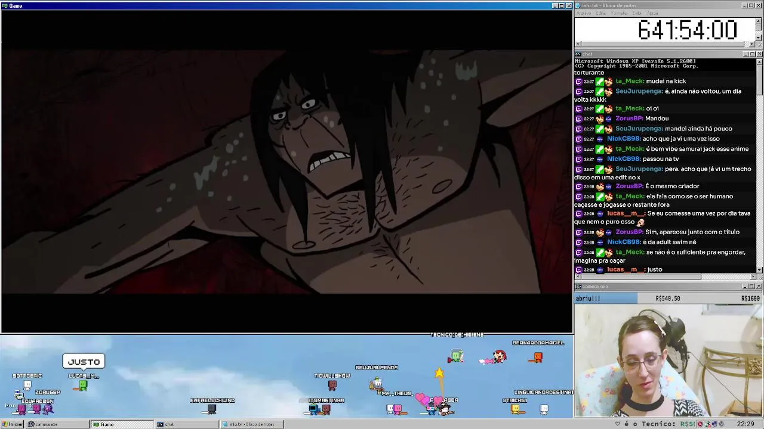
Task: Click NickCB98 message 'é da adult swim né'
Action: coord(669,243)
